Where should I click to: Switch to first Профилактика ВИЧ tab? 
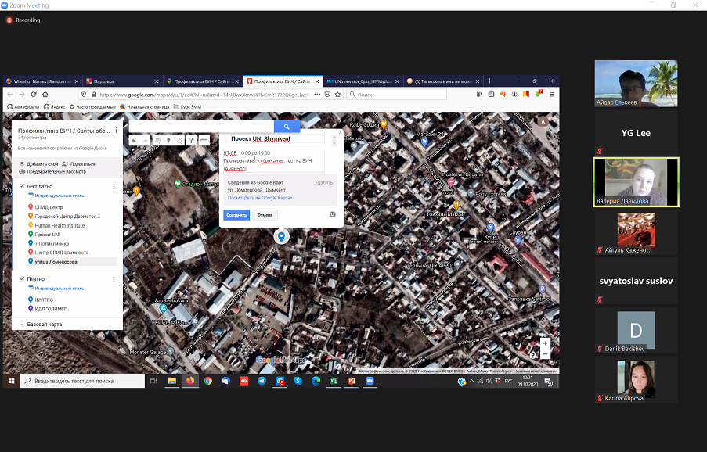[x=201, y=81]
